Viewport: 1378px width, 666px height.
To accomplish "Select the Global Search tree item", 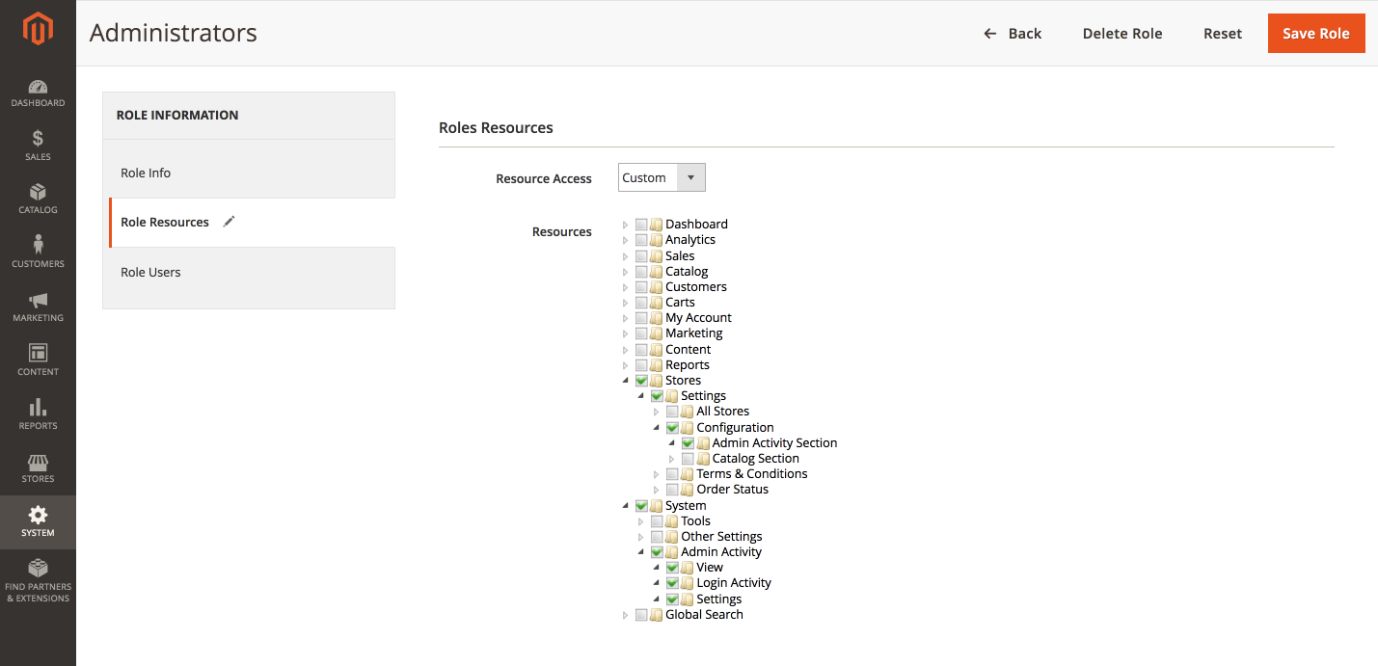I will 704,615.
